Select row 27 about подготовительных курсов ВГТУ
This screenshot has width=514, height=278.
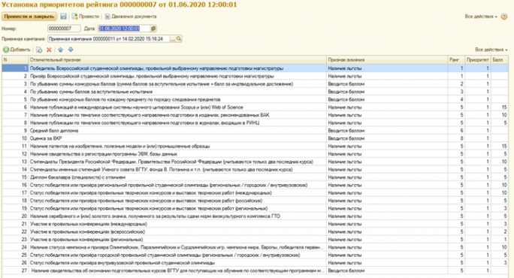click(x=255, y=270)
